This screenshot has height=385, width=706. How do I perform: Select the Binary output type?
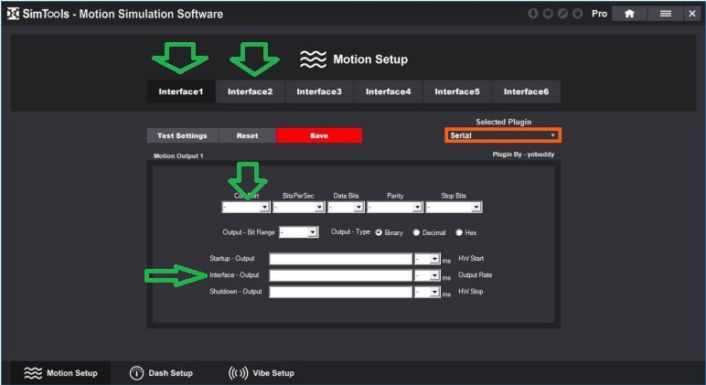point(379,232)
